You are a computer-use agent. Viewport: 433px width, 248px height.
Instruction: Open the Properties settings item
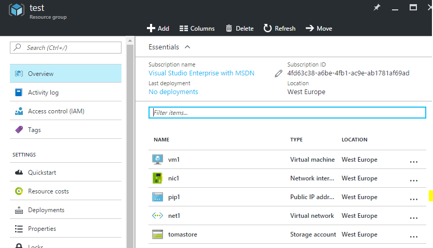[66, 229]
